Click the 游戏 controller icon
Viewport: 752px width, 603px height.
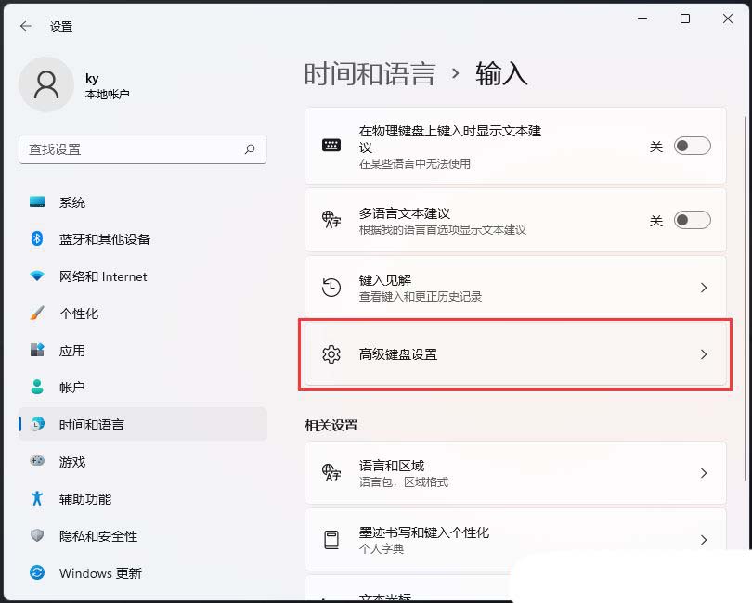[x=37, y=461]
